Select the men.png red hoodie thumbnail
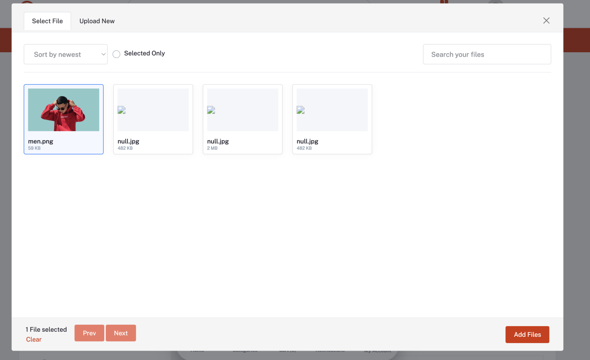The image size is (590, 360). click(64, 110)
